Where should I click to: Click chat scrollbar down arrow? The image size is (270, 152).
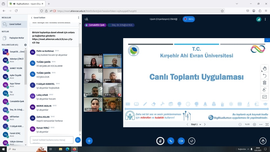click(x=80, y=135)
